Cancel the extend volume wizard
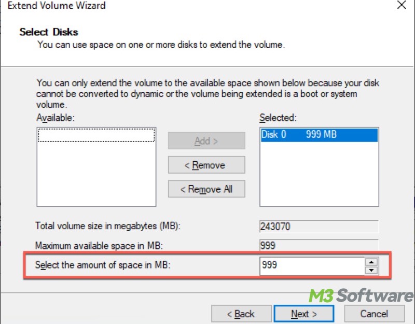 [374, 314]
